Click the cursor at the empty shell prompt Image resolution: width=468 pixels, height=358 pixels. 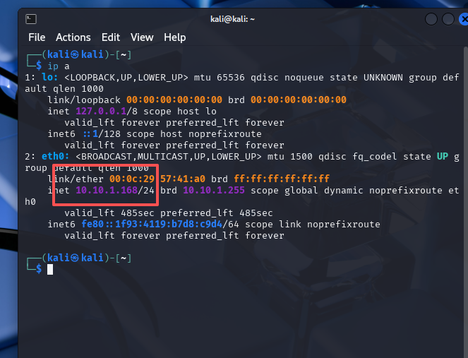point(50,269)
